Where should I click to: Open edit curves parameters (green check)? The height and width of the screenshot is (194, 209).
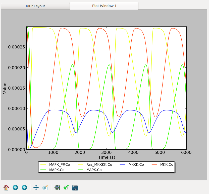pyautogui.click(x=66, y=187)
